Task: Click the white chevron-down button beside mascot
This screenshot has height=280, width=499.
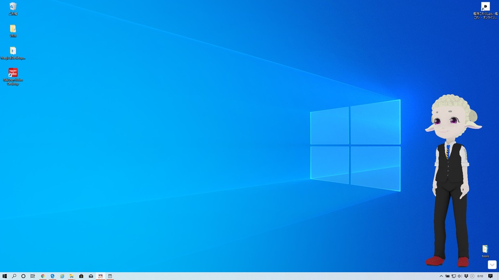Action: pos(492,264)
